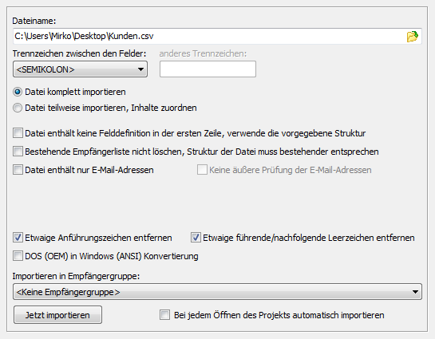This screenshot has height=339, width=435.
Task: Click the arrow on the Trennzeichen dropdown
Action: 140,69
